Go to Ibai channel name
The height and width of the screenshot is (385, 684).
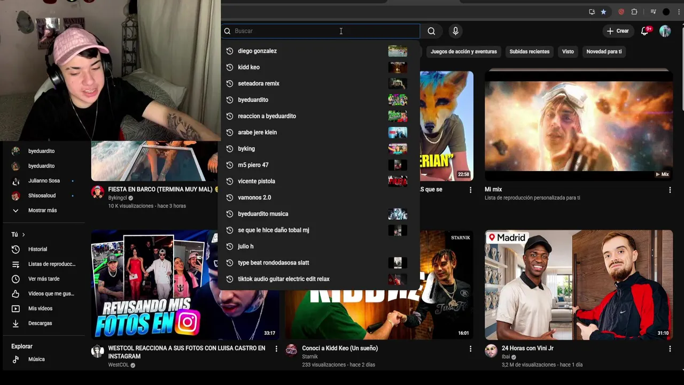coord(506,357)
